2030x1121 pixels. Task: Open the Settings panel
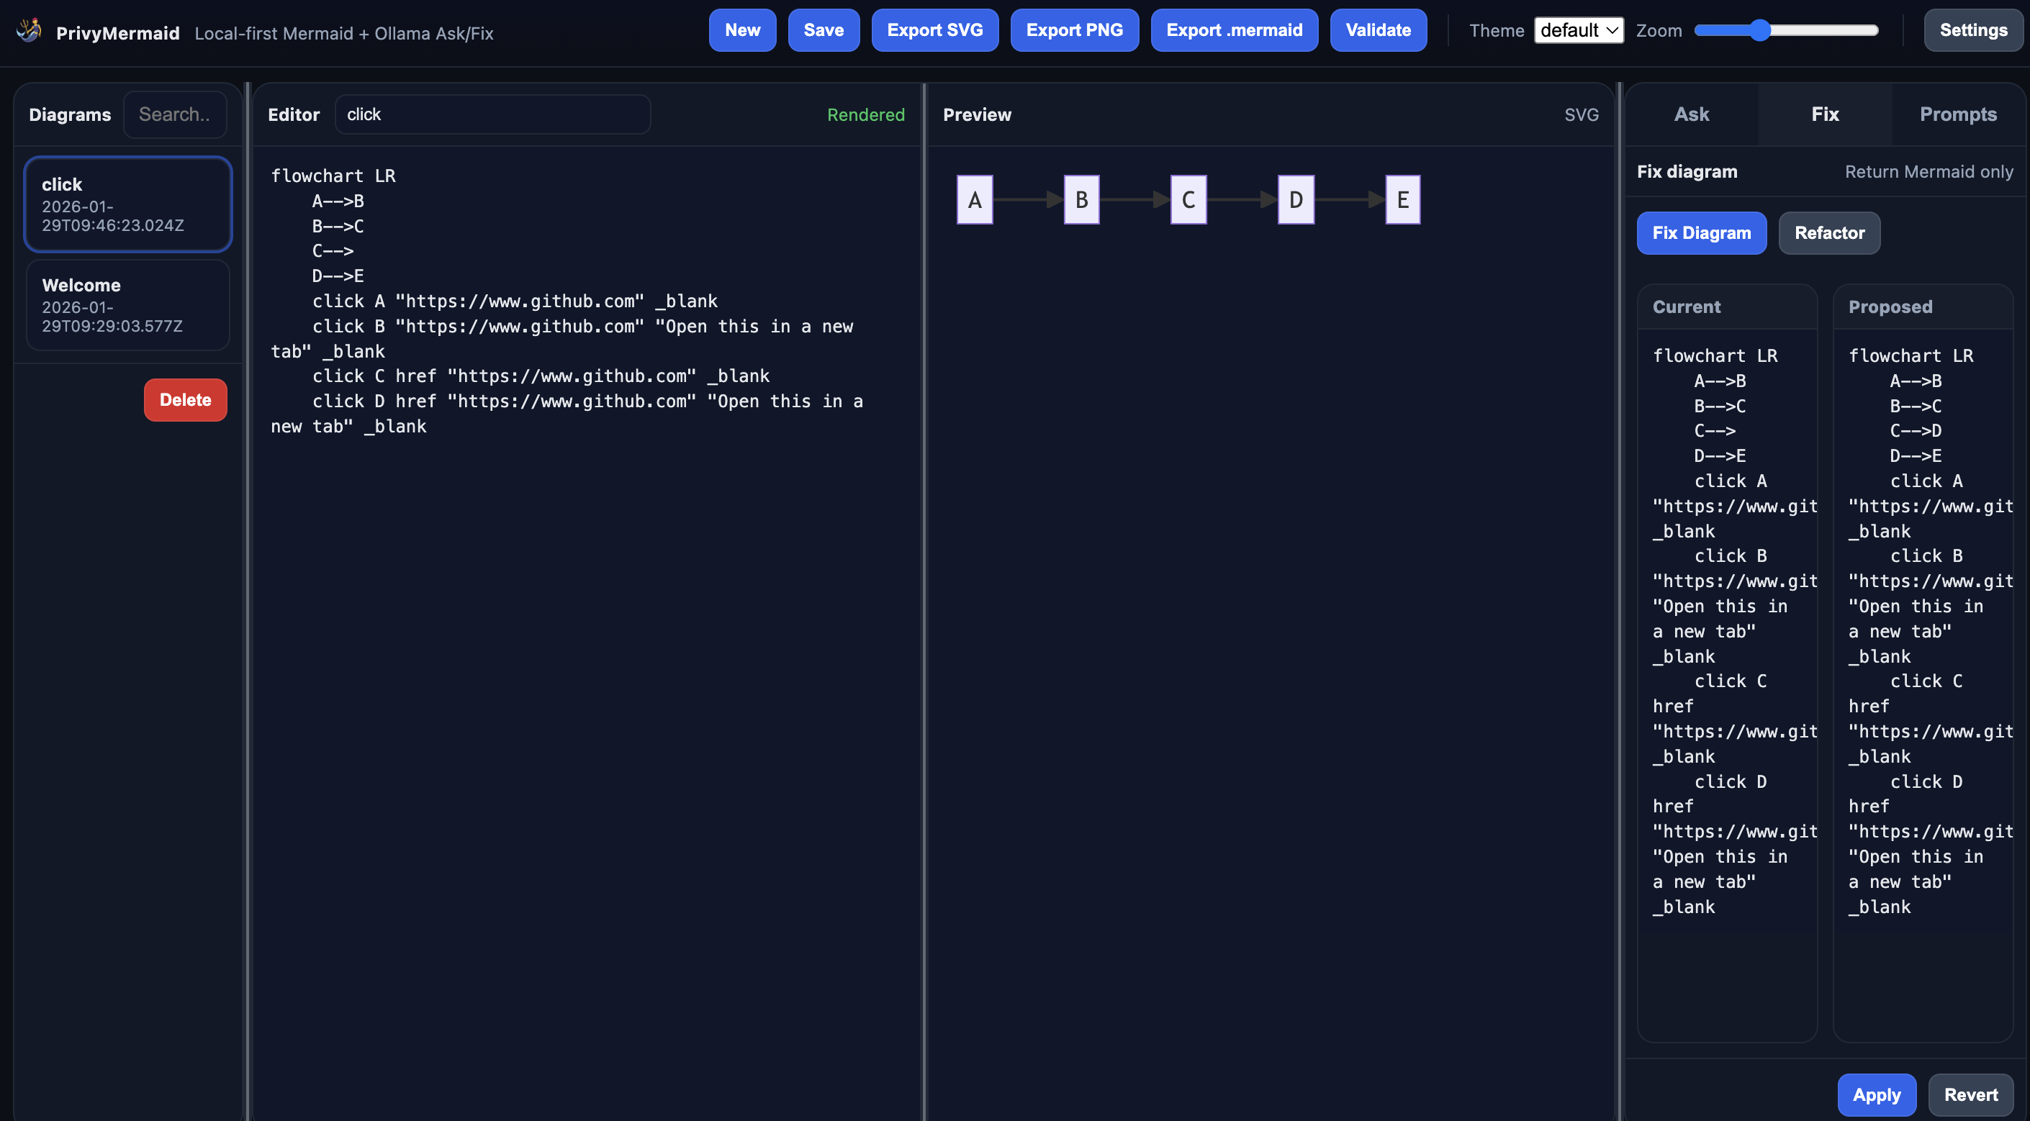click(x=1972, y=31)
